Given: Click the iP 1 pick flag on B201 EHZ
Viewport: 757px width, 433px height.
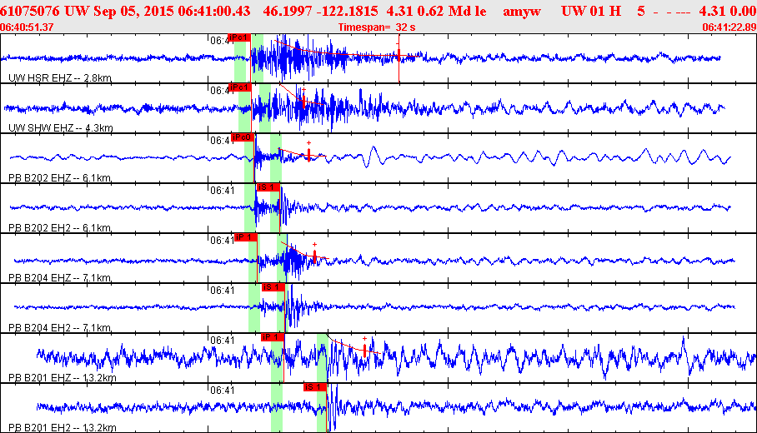Looking at the screenshot, I should click(272, 337).
